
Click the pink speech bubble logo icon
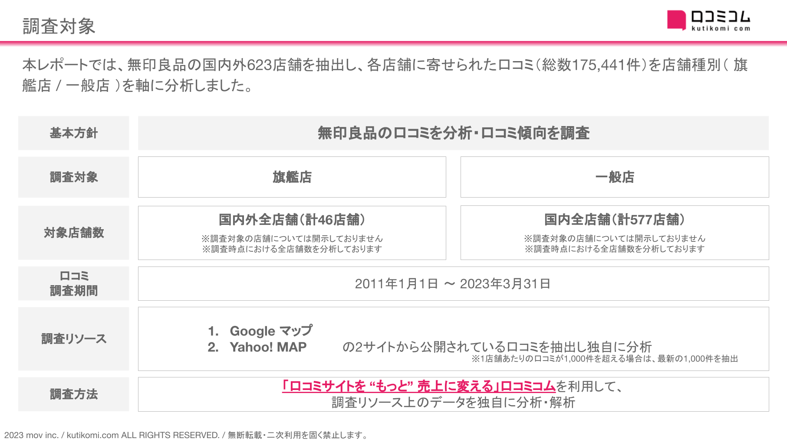[x=676, y=20]
